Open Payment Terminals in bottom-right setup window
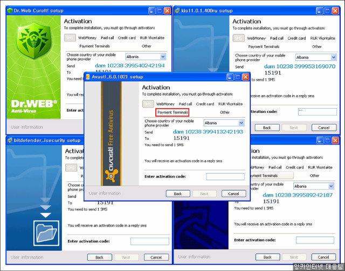The image size is (345, 271). [x=272, y=175]
